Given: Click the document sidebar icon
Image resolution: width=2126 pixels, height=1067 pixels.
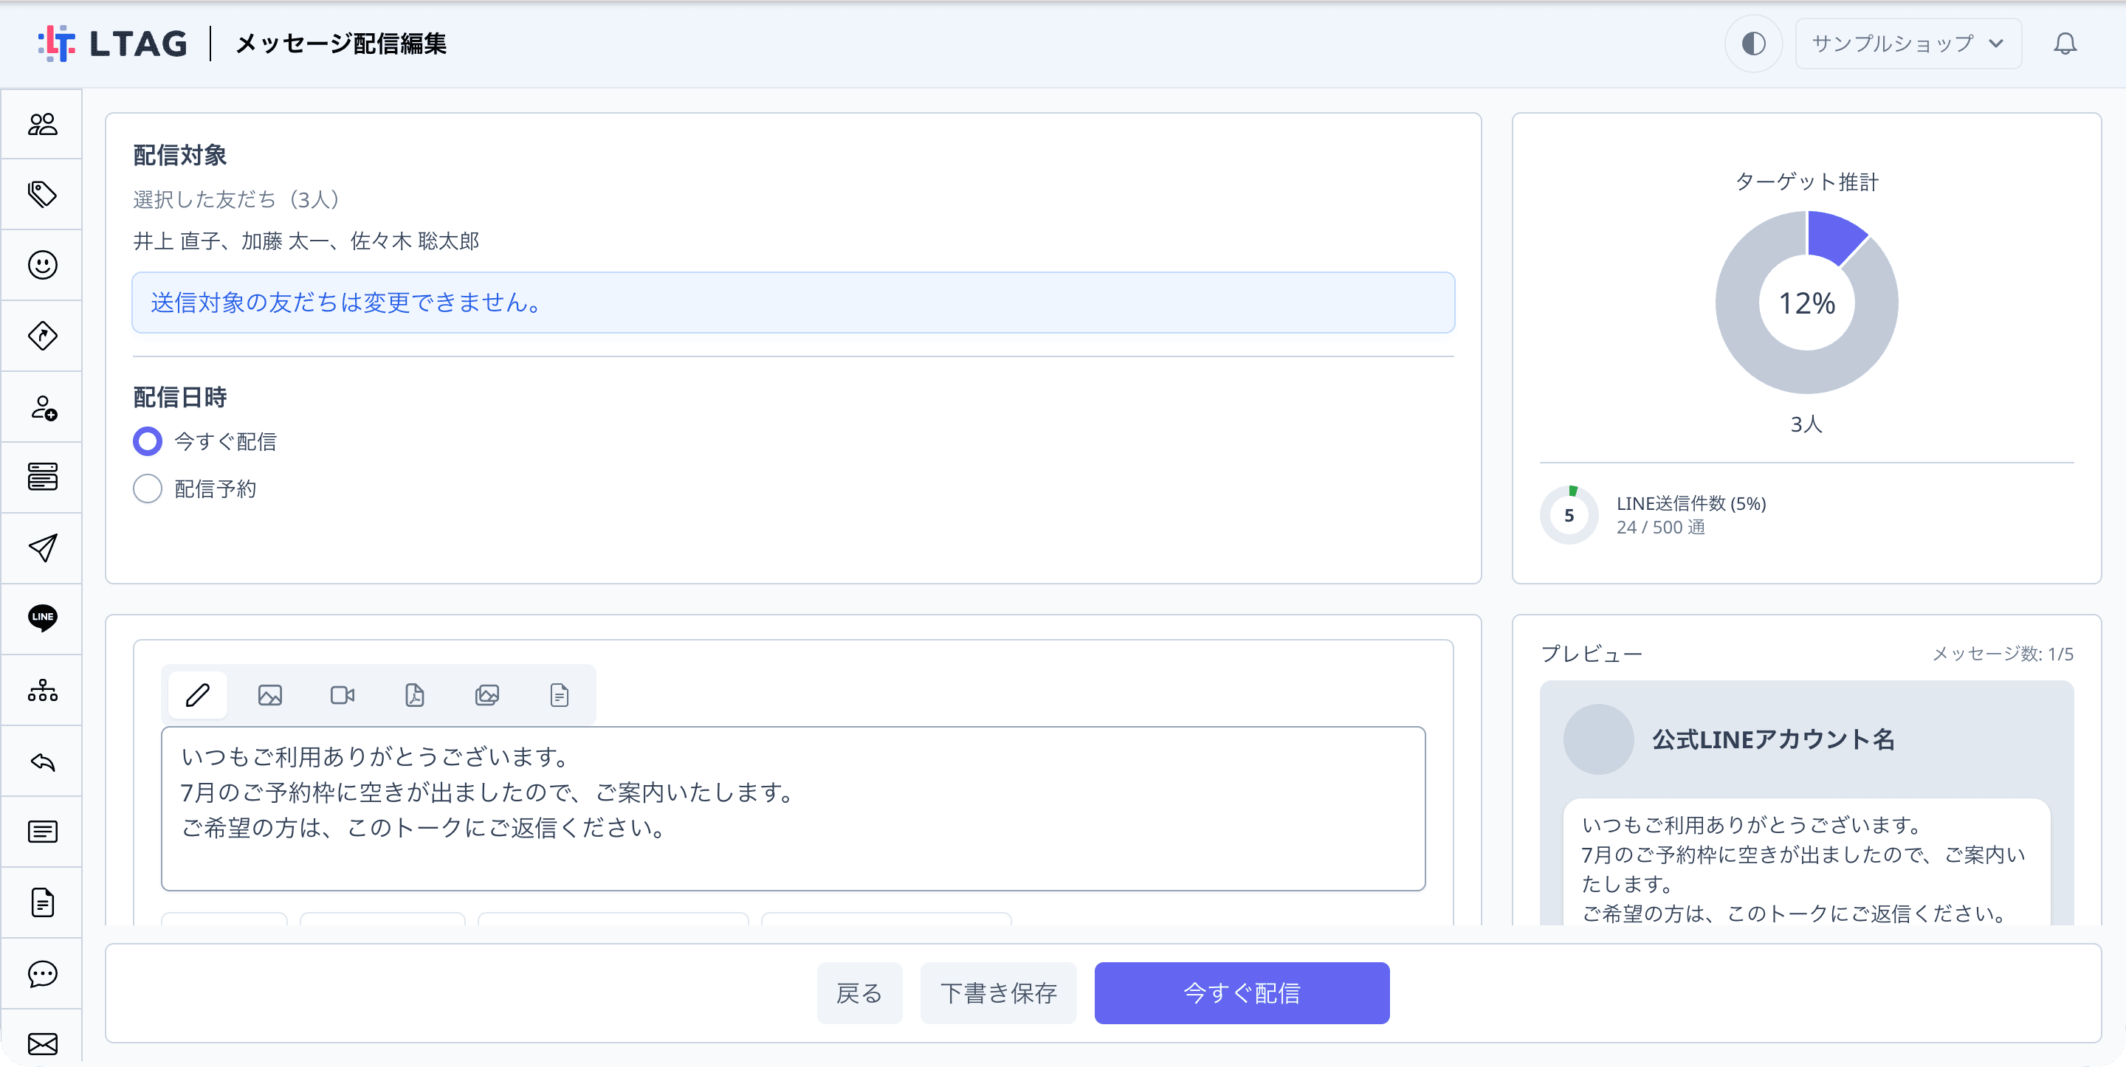Looking at the screenshot, I should [x=42, y=902].
